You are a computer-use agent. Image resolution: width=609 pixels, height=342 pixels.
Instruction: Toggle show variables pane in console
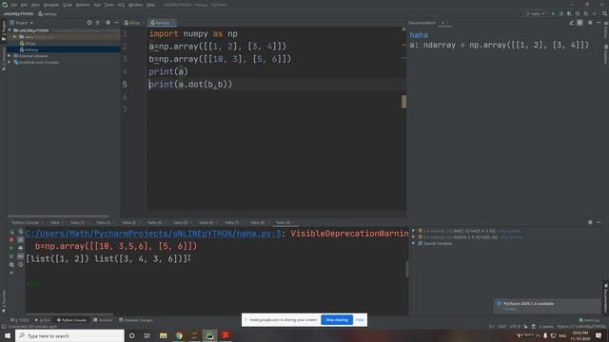coord(21,256)
